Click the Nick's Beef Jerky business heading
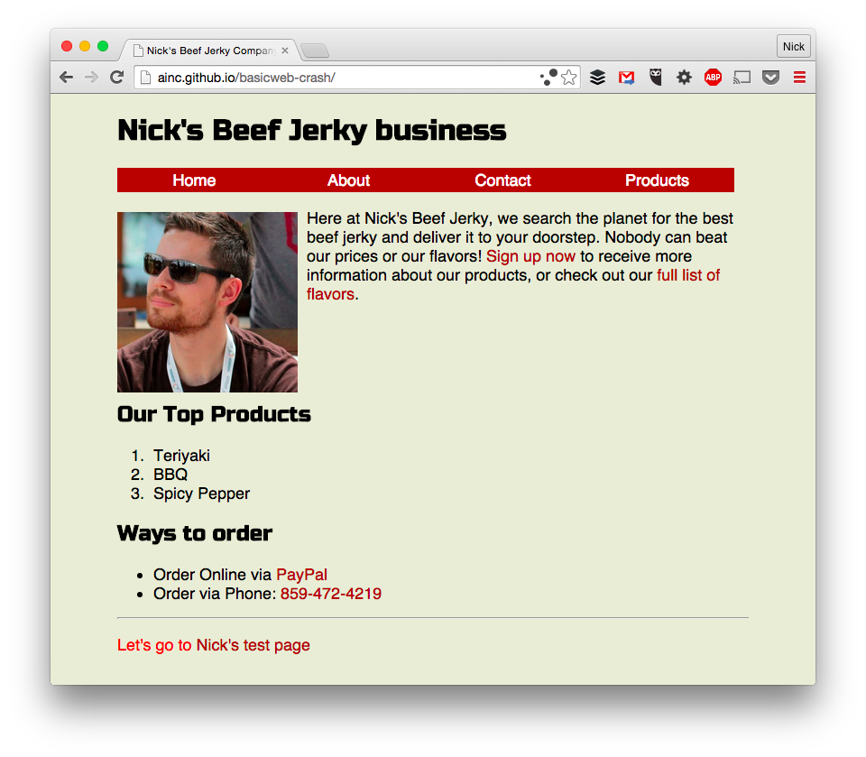 (x=311, y=131)
